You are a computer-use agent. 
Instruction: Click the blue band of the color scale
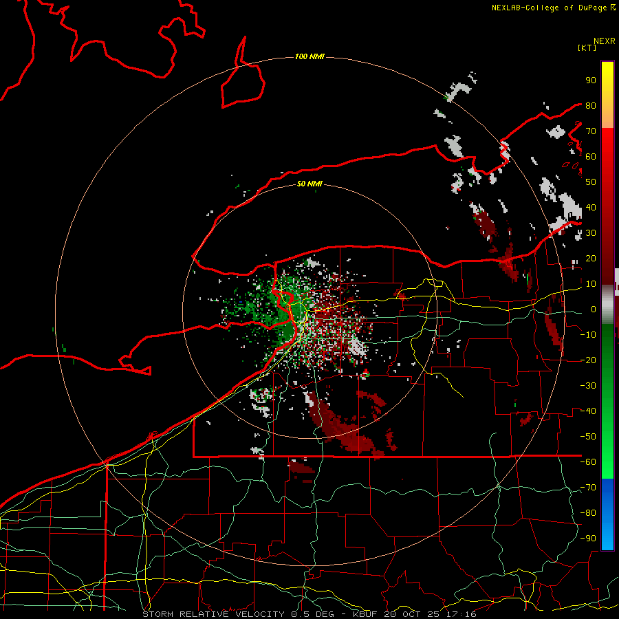point(607,514)
